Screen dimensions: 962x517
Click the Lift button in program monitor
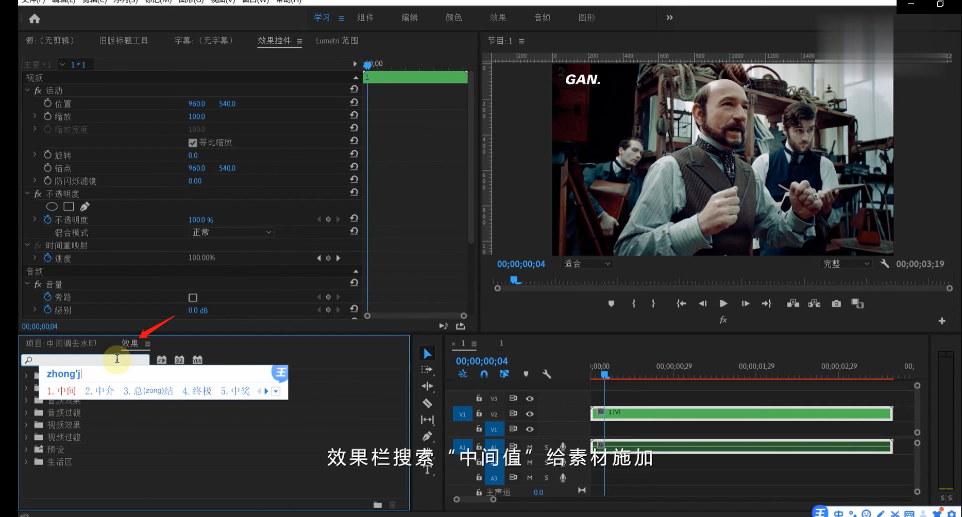[793, 304]
